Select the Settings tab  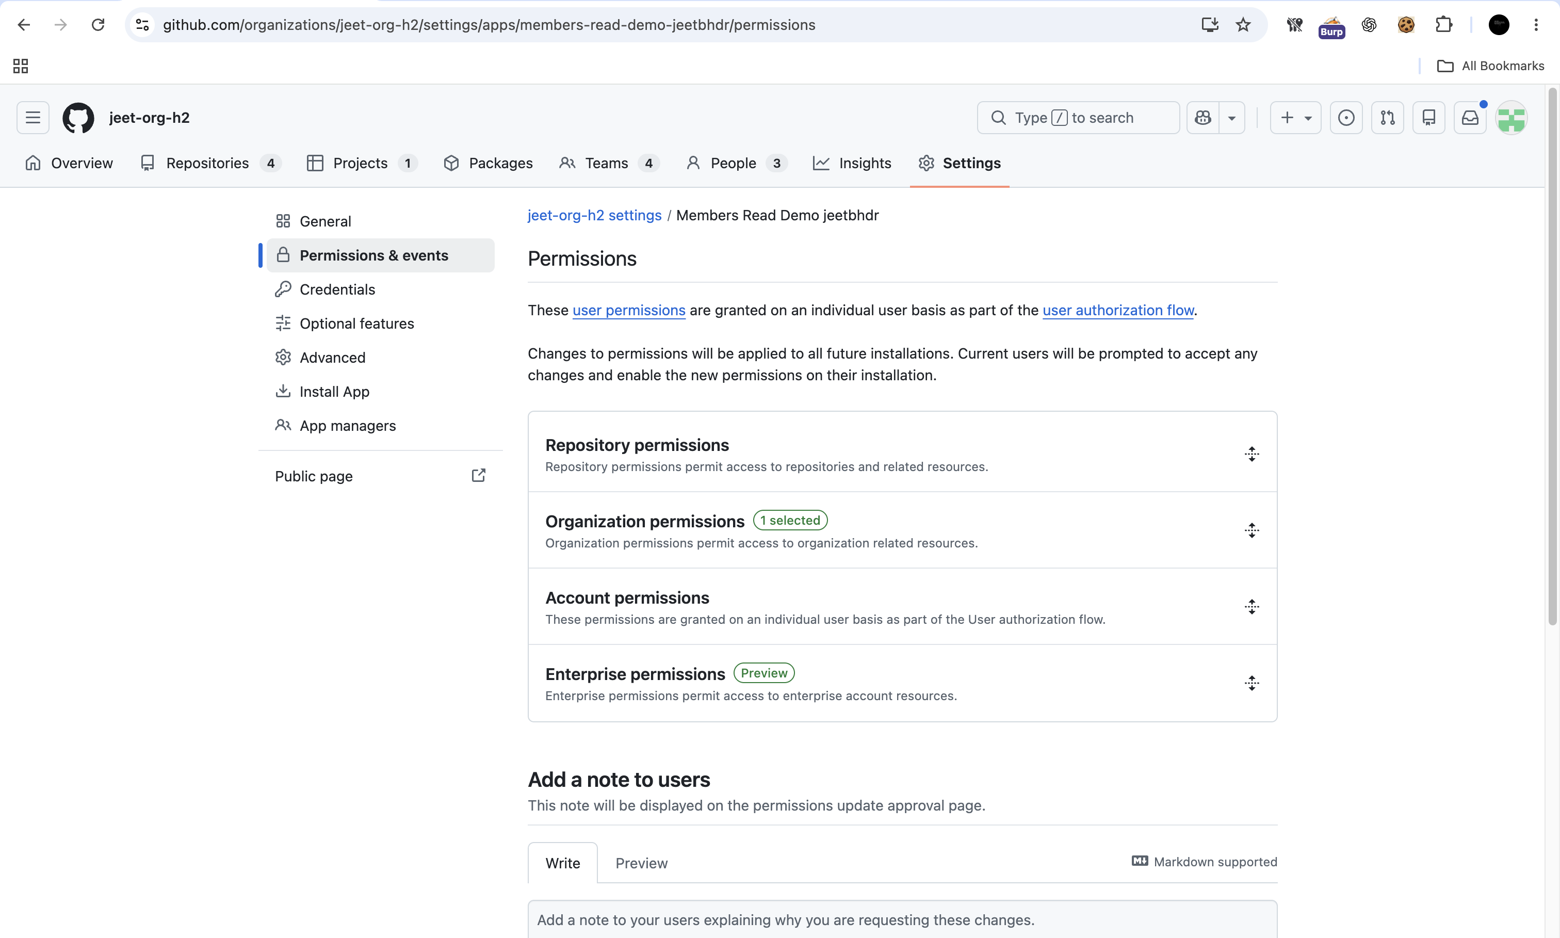(x=959, y=163)
